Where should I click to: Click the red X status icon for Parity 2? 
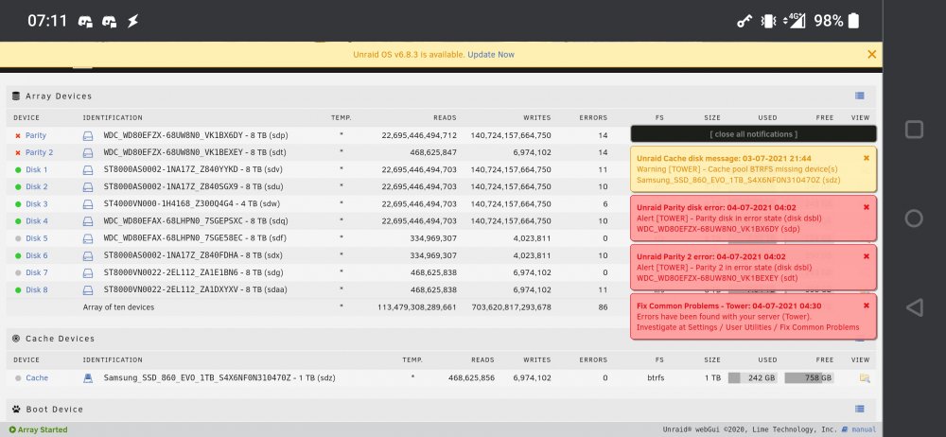pos(17,153)
